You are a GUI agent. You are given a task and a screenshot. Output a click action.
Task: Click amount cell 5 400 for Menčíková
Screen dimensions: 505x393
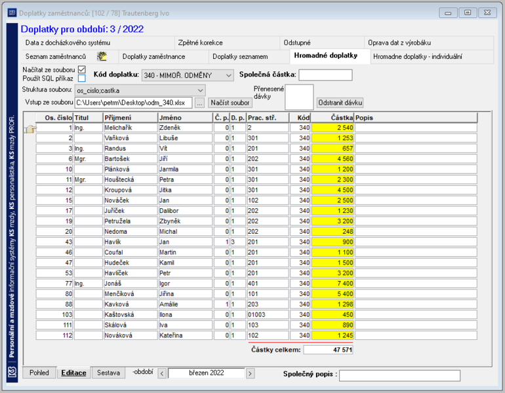tap(333, 294)
